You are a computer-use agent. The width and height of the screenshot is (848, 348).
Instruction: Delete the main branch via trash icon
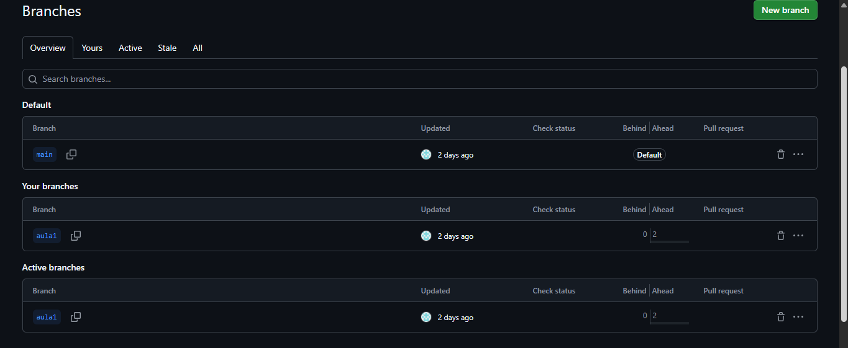coord(781,154)
